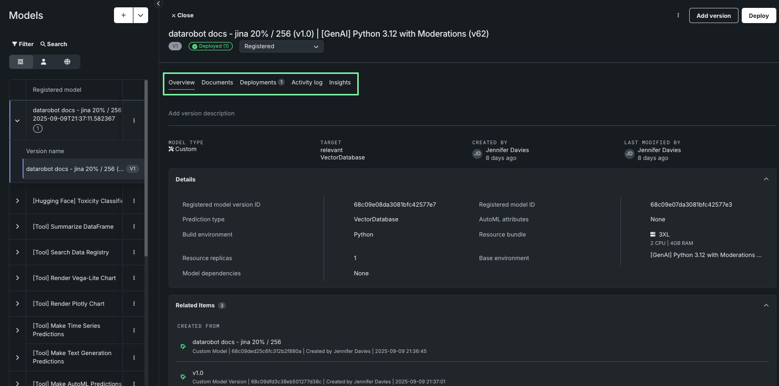Collapse the Details section
The height and width of the screenshot is (386, 779).
(766, 179)
